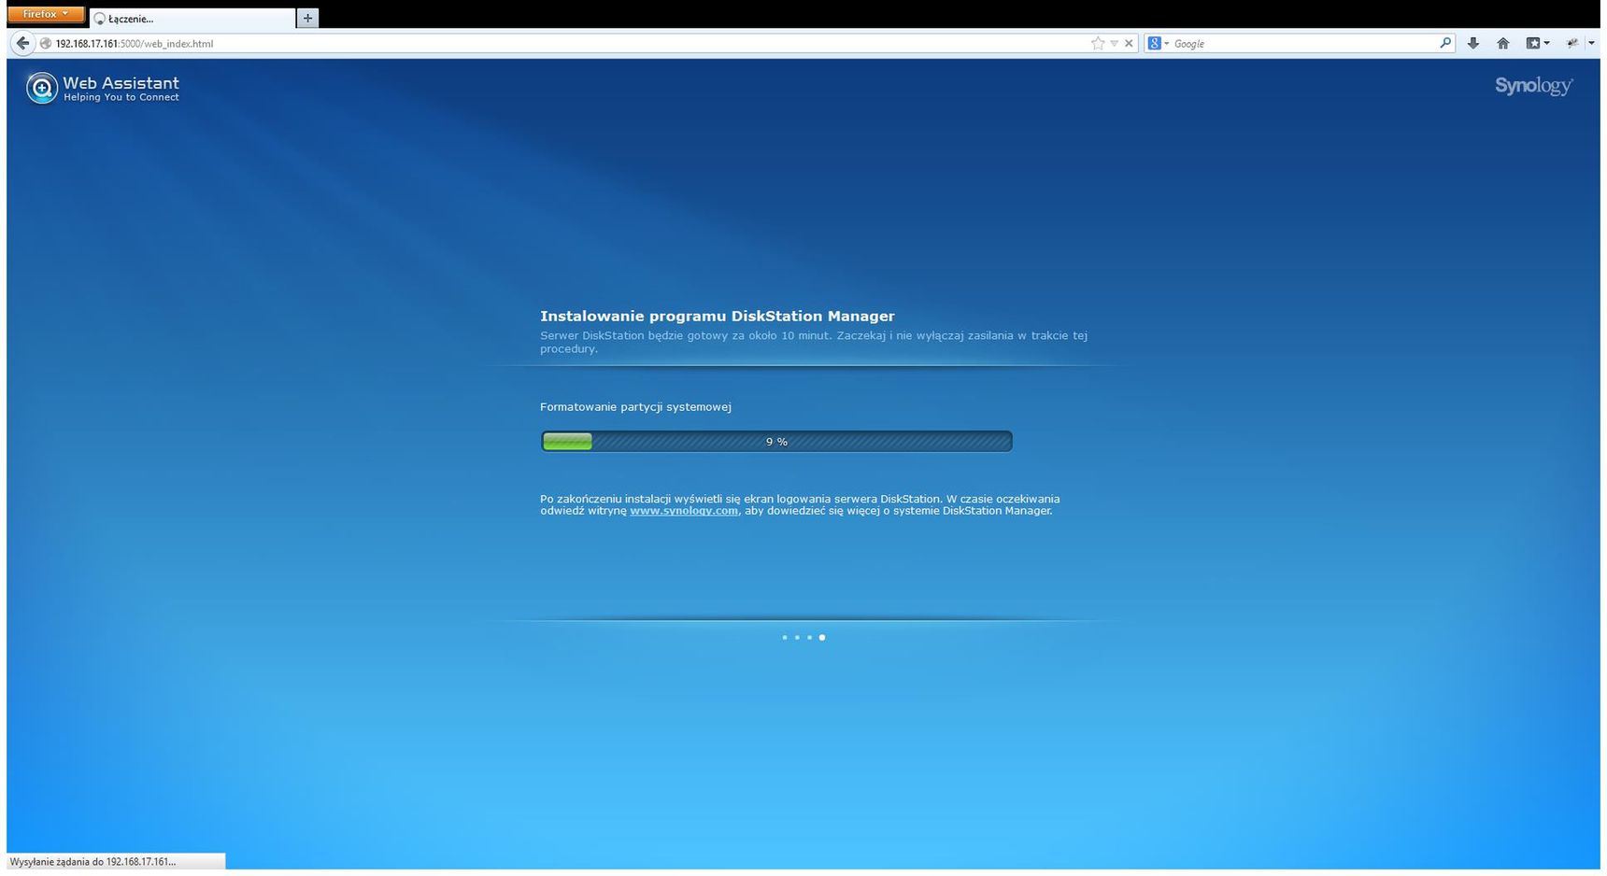Open the URL history dropdown arrow
Screen dimensions: 1607x876
point(1114,43)
